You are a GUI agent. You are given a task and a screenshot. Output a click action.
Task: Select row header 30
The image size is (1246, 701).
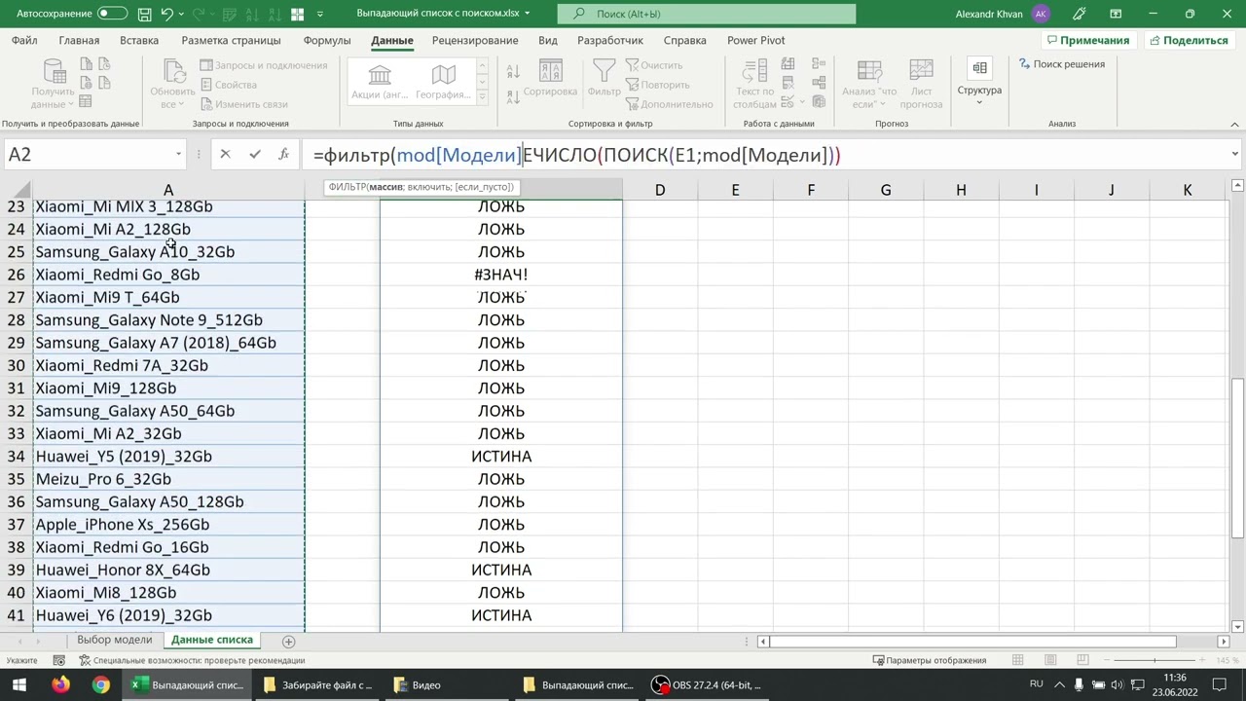point(16,365)
